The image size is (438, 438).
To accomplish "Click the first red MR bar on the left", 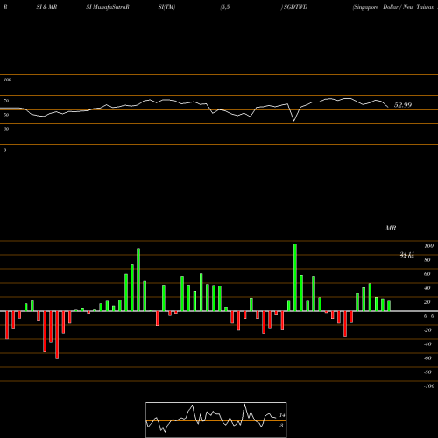I will pyautogui.click(x=7, y=325).
